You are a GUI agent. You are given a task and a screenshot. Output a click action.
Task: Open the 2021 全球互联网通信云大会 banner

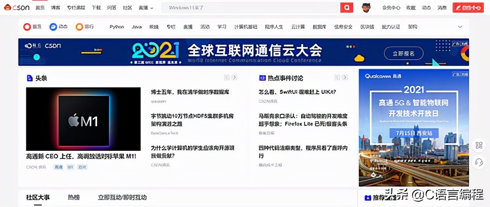tap(243, 52)
